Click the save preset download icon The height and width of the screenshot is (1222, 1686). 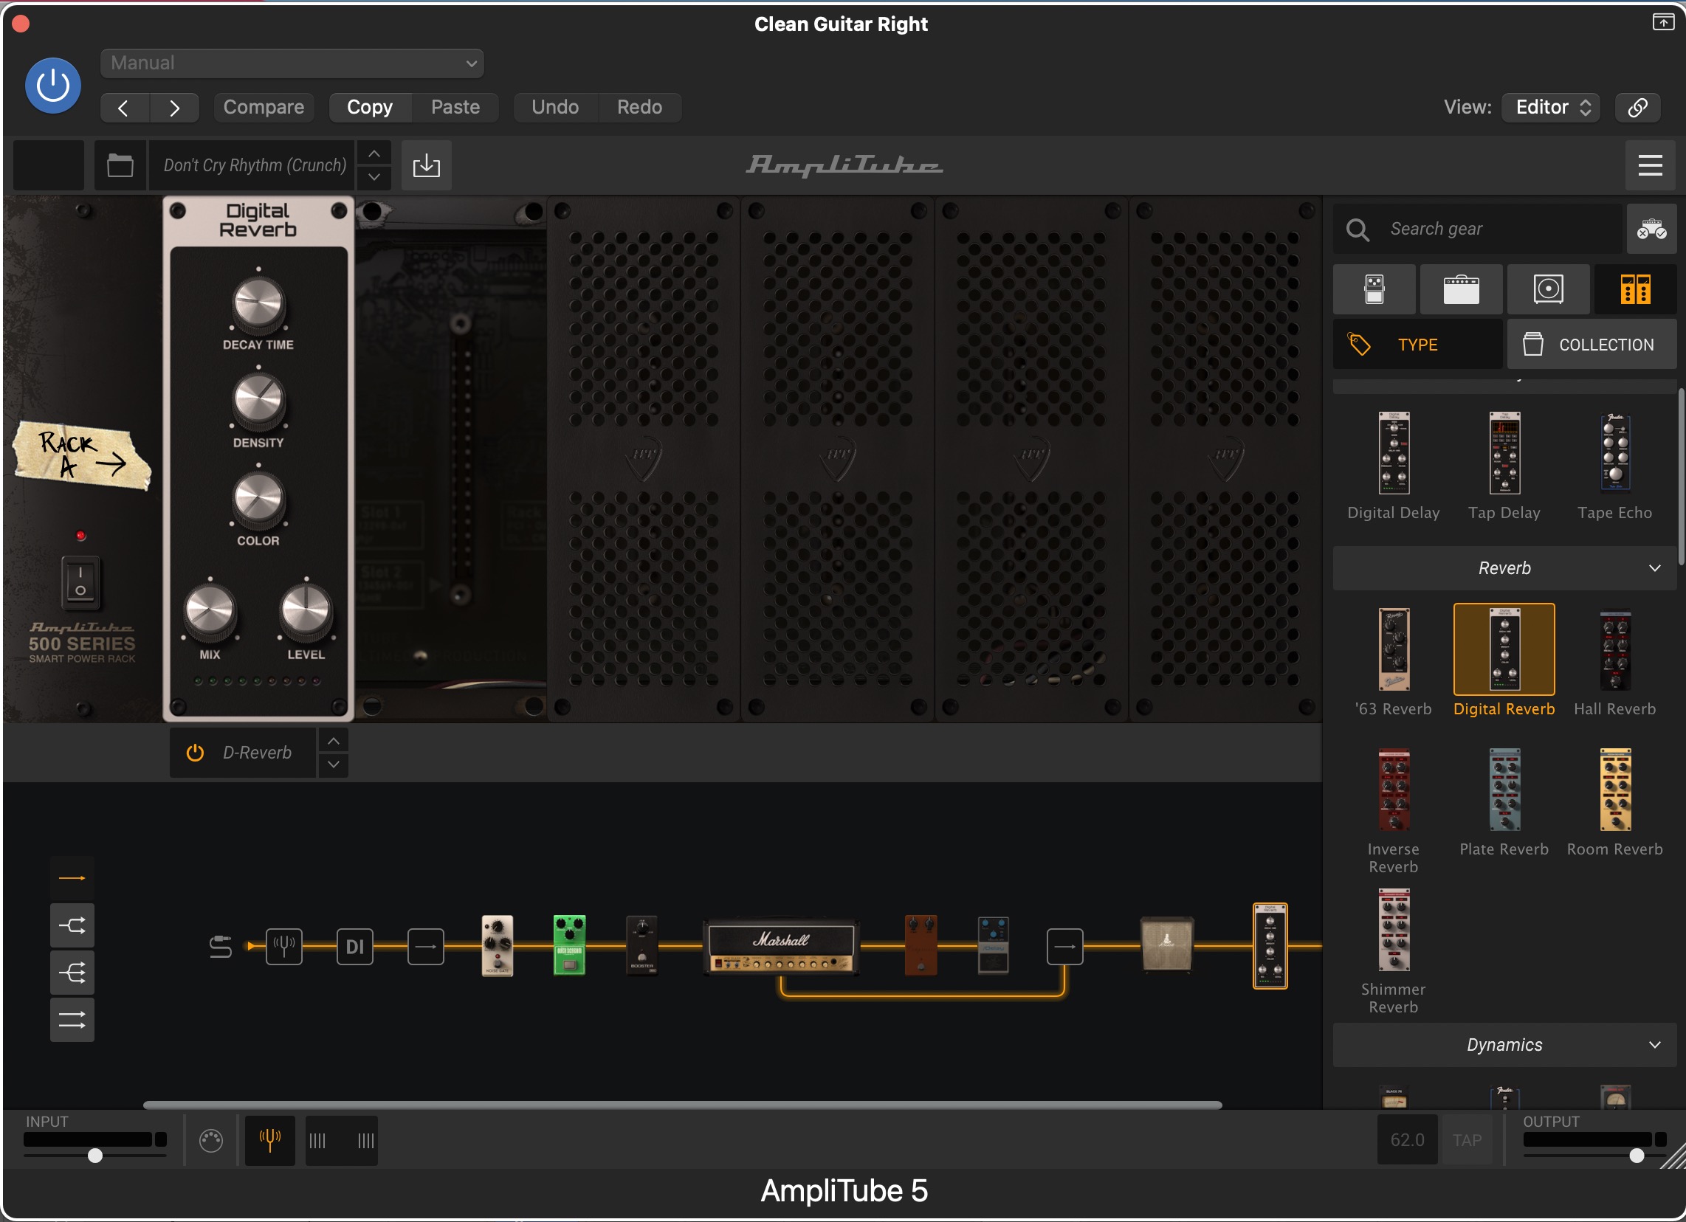pos(427,165)
